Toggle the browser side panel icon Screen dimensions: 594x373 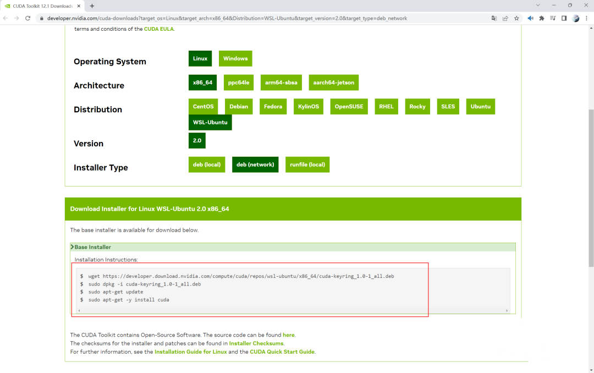(564, 18)
